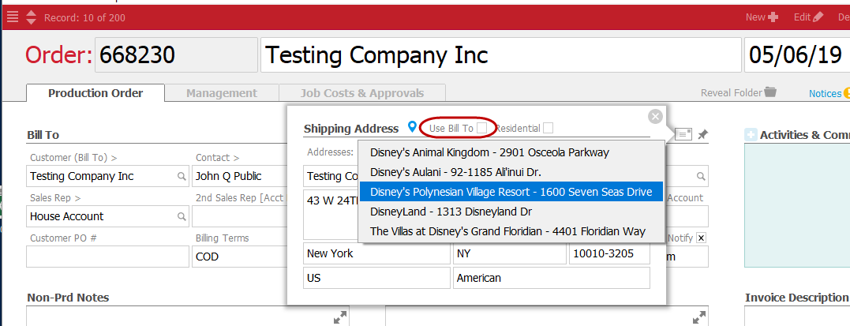The image size is (850, 326).
Task: Click the US country field
Action: click(x=376, y=278)
